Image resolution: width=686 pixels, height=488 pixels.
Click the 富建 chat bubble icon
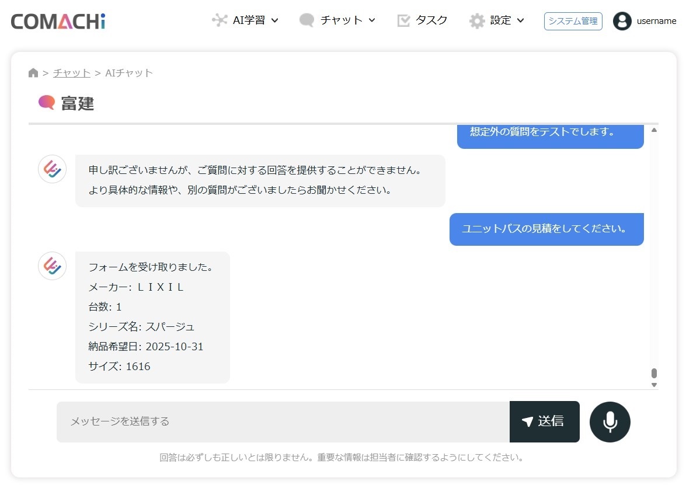46,103
